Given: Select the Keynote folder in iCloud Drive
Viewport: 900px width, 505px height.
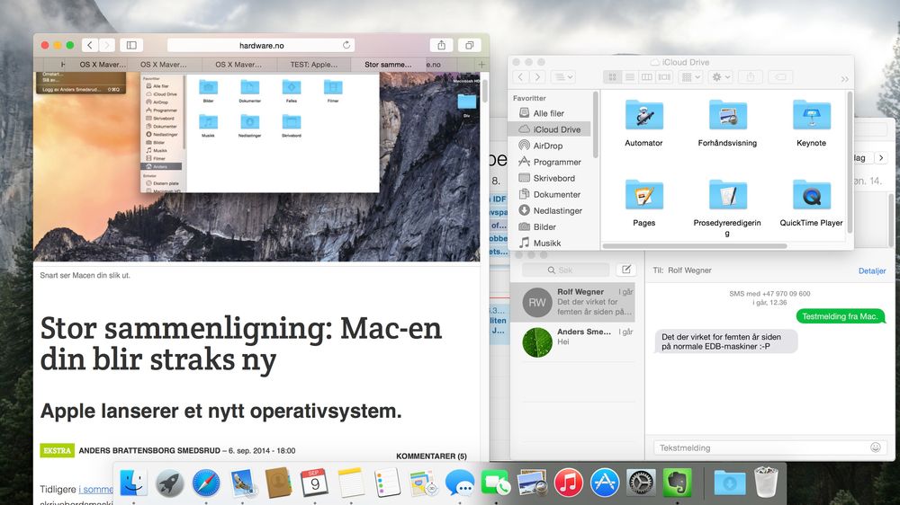Looking at the screenshot, I should (x=811, y=115).
